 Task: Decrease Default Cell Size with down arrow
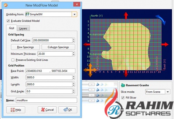74,41
